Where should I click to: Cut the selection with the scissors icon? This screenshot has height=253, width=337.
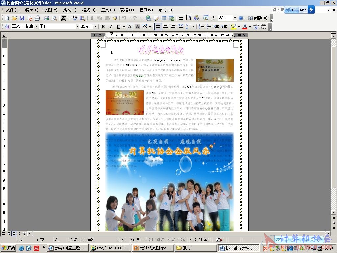[92, 18]
